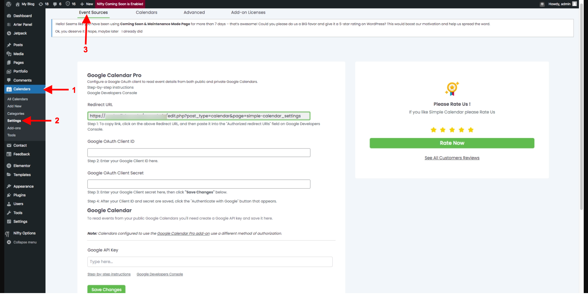Open the comments bubble icon showing 6
588x297 pixels.
(55, 4)
